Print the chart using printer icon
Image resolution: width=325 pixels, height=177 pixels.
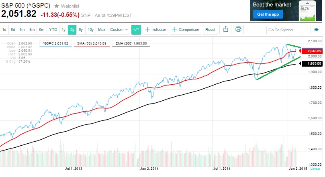pos(238,29)
